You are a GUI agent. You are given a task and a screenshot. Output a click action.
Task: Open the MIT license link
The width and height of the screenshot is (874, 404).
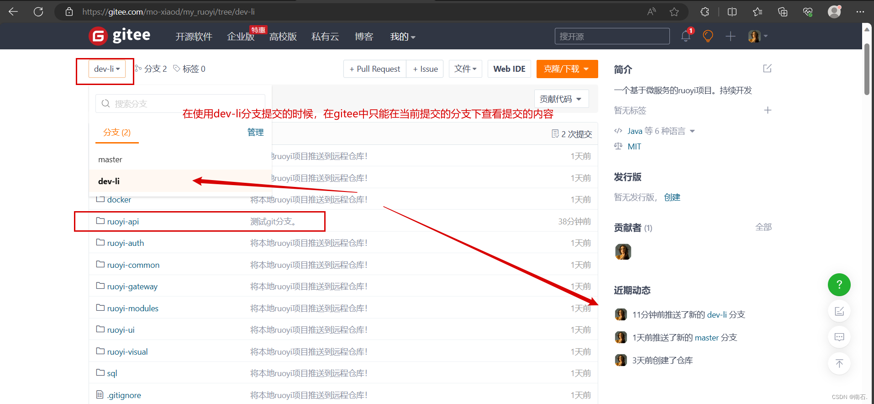point(634,147)
